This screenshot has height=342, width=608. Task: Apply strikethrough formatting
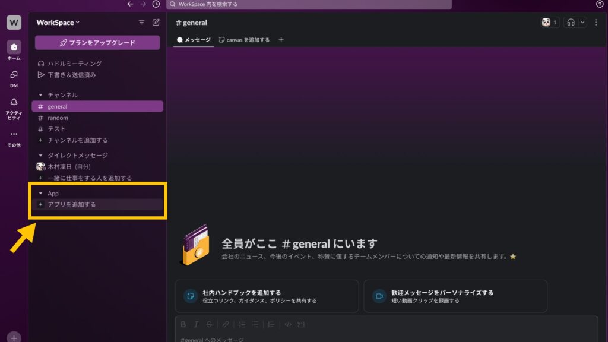coord(210,324)
